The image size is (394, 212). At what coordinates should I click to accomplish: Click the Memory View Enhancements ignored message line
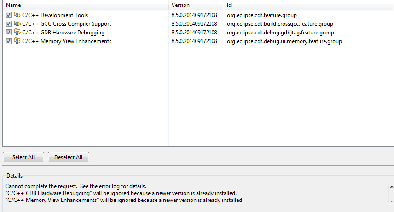124,200
